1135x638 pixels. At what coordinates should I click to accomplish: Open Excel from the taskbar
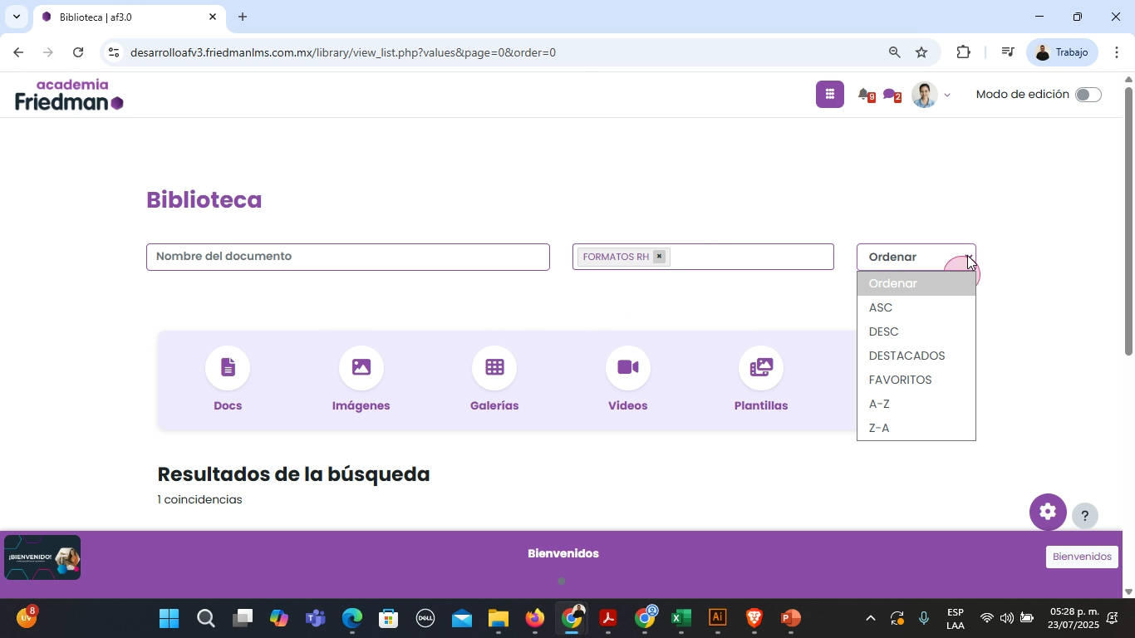681,618
